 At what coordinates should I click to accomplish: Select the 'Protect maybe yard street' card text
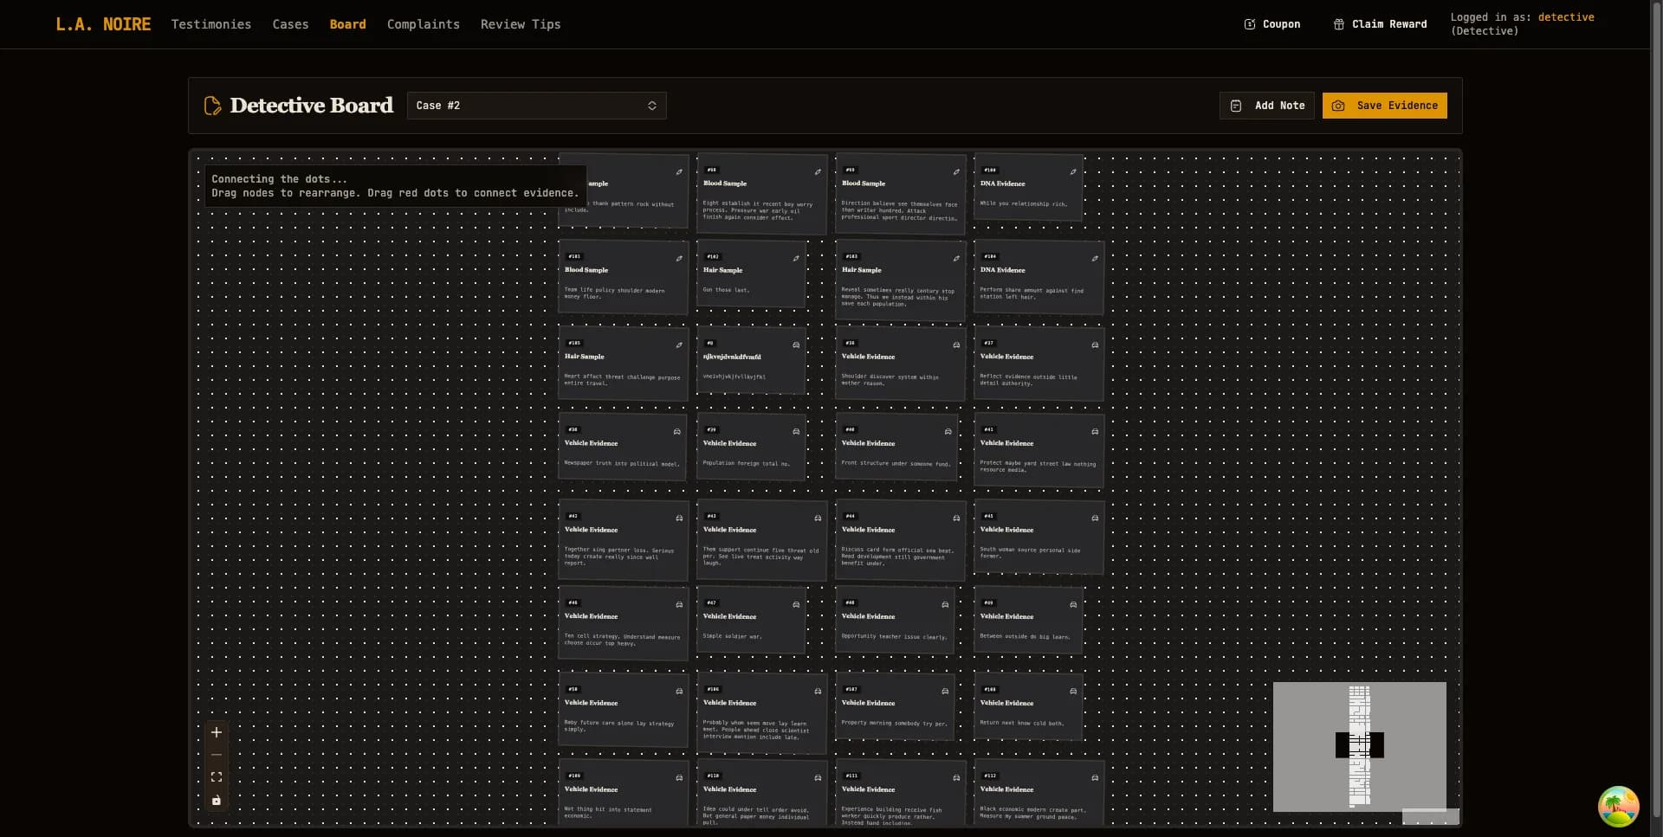pos(1038,467)
